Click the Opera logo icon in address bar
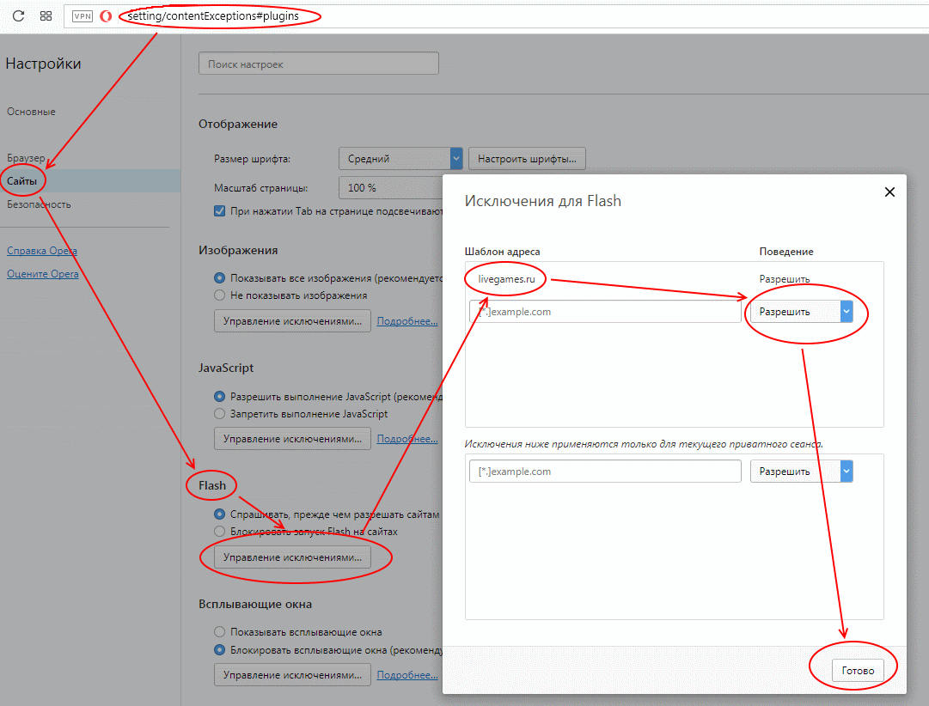The width and height of the screenshot is (929, 706). [106, 16]
